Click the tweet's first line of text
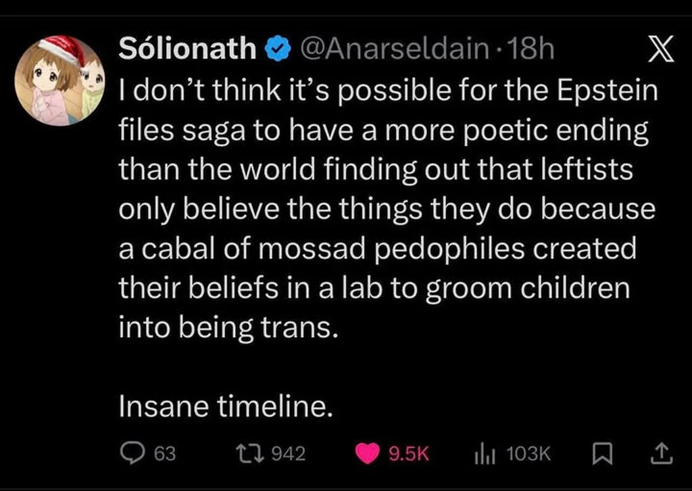This screenshot has height=491, width=692. point(388,92)
